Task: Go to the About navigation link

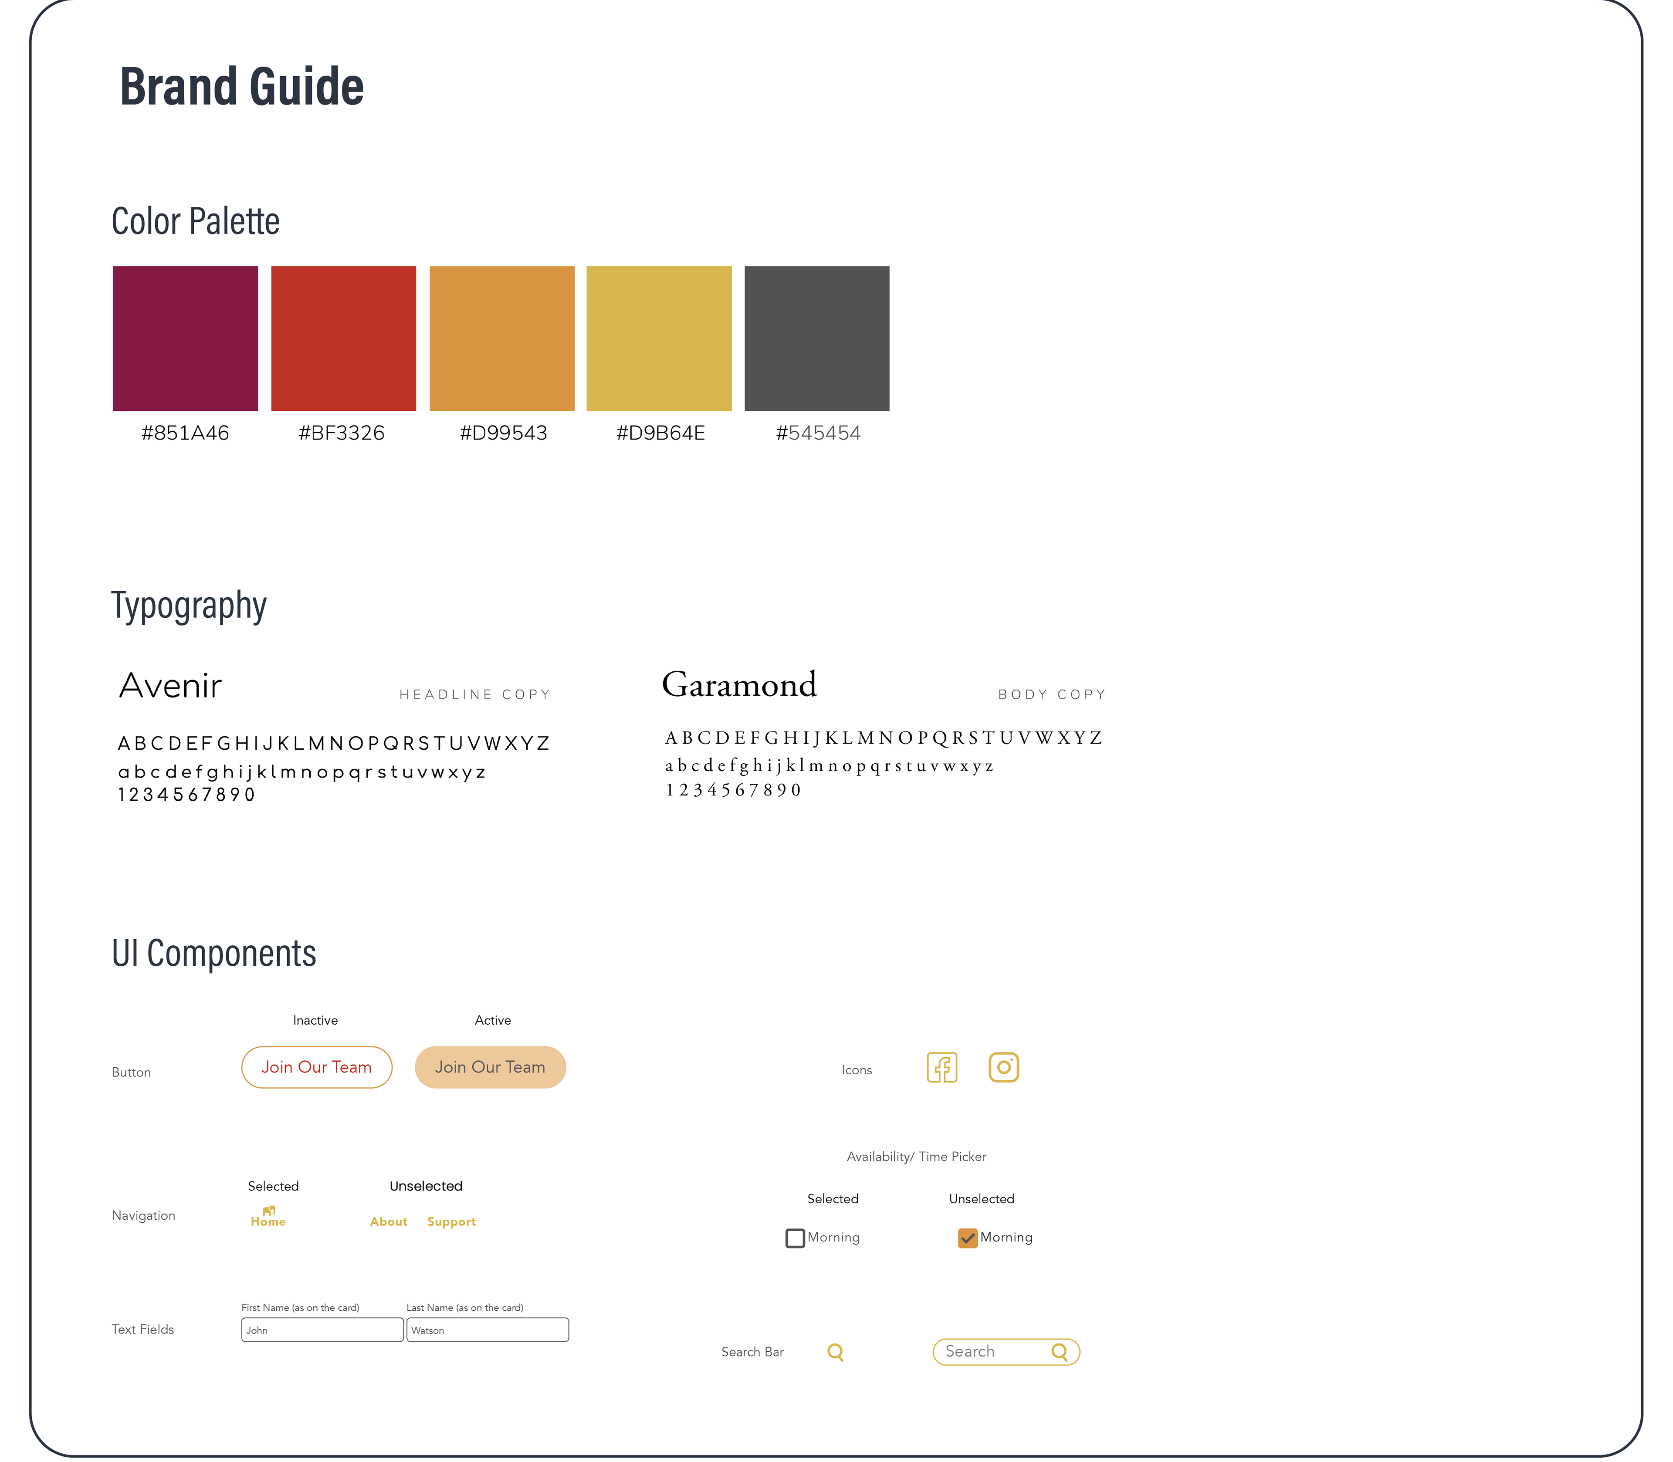Action: 388,1222
